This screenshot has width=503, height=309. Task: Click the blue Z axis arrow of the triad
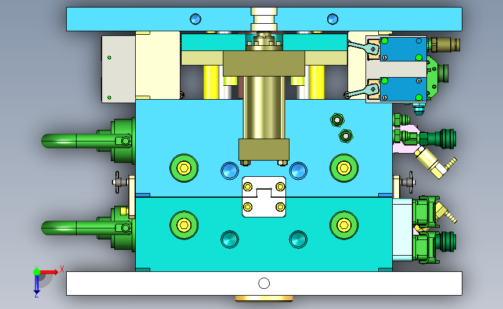tap(37, 284)
